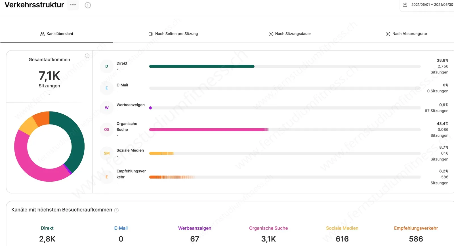Screen dimensions: 454x246
Task: Switch to the Kanalübersicht tab
Action: tap(57, 34)
